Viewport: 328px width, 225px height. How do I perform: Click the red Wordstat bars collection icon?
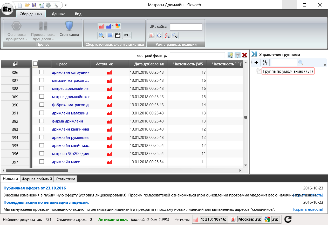101,26
